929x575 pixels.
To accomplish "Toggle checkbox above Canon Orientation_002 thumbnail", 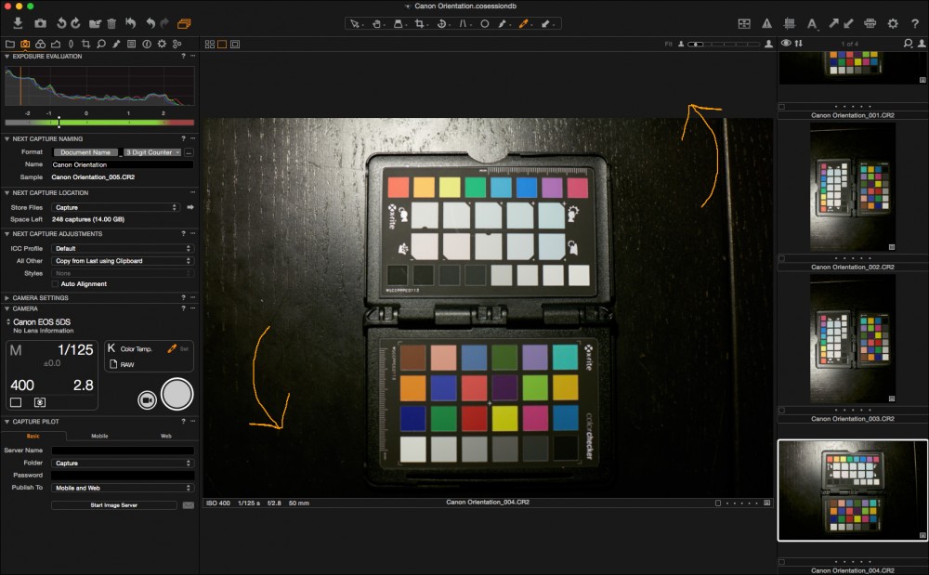I will coord(782,259).
